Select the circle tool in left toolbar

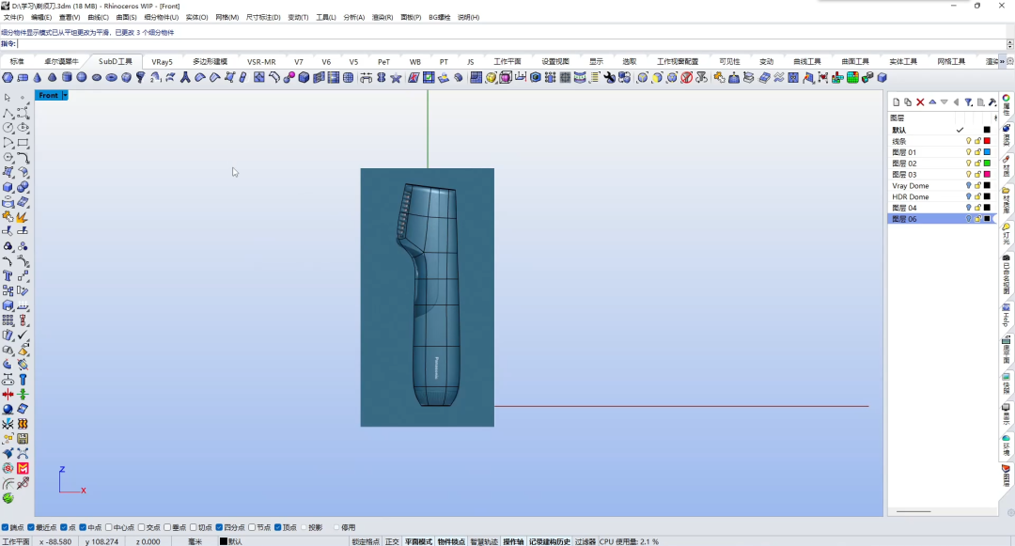pyautogui.click(x=8, y=128)
